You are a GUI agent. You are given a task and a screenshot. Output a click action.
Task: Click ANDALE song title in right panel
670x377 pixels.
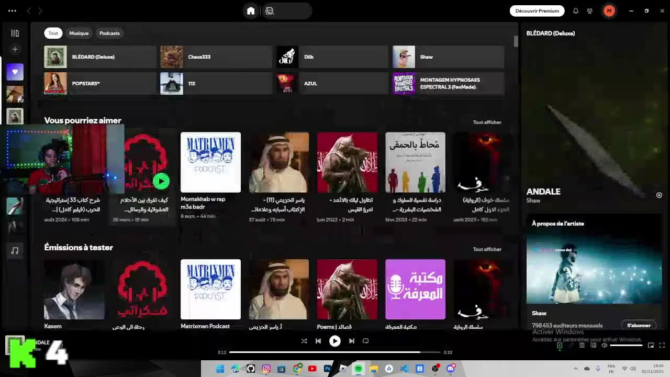(543, 192)
